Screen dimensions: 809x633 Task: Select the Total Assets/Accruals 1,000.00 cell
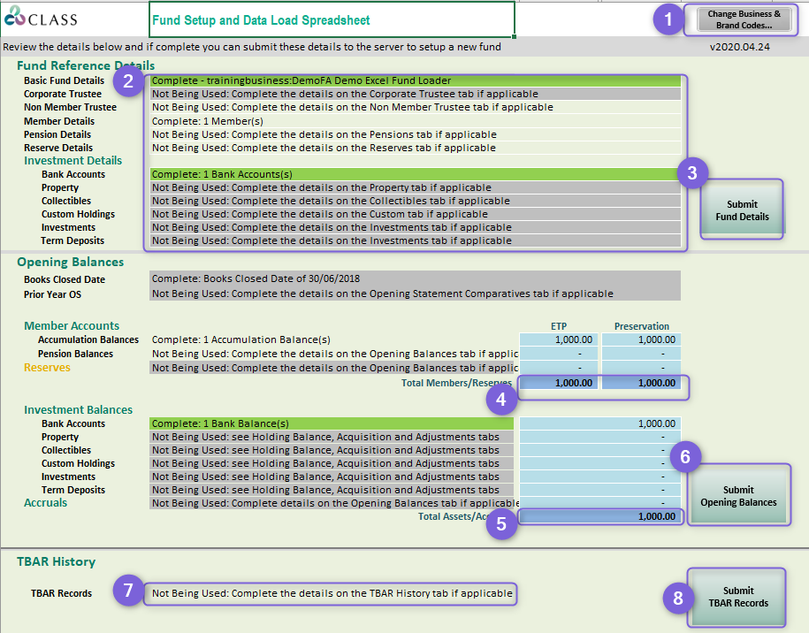pos(600,516)
